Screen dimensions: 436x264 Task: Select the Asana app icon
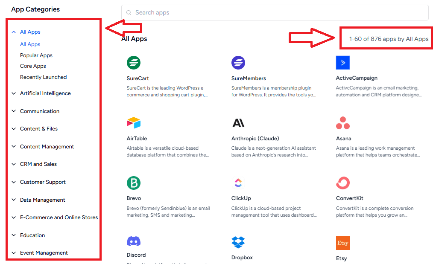(343, 123)
